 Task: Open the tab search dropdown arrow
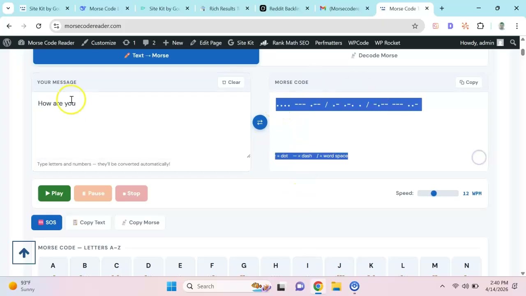pos(8,8)
